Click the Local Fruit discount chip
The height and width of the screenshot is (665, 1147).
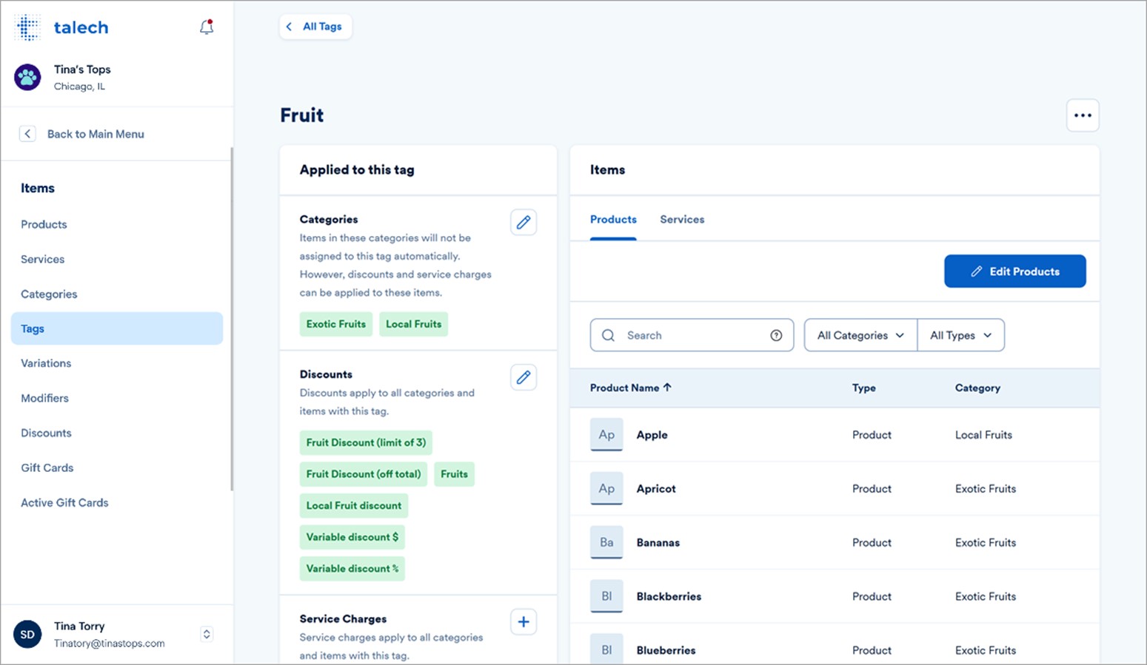pyautogui.click(x=354, y=506)
